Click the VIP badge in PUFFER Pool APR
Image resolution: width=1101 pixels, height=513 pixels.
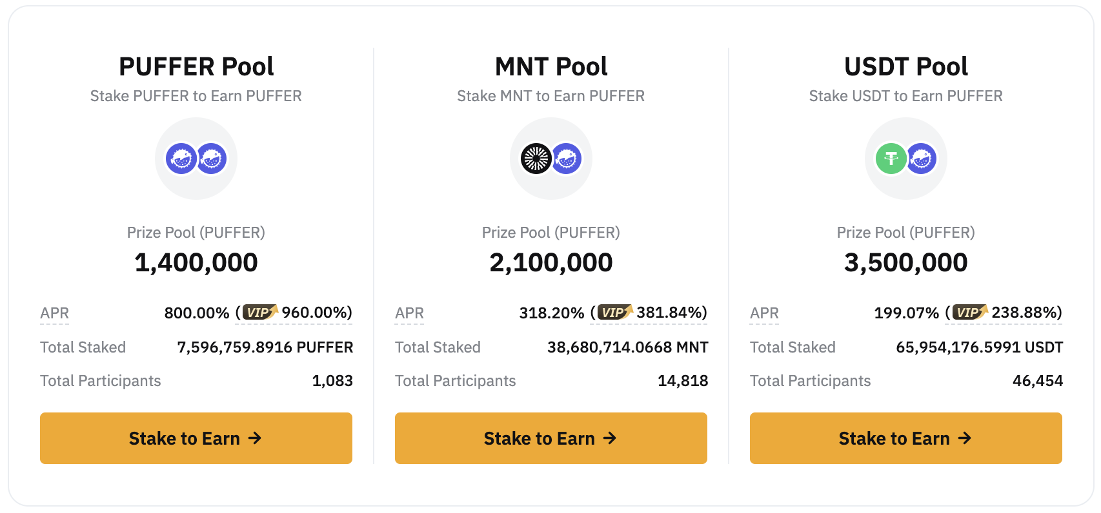(x=260, y=313)
